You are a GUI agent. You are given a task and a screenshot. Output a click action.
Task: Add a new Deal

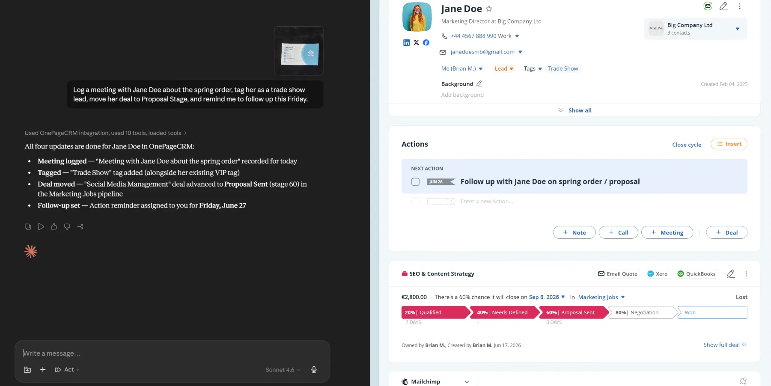coord(726,232)
